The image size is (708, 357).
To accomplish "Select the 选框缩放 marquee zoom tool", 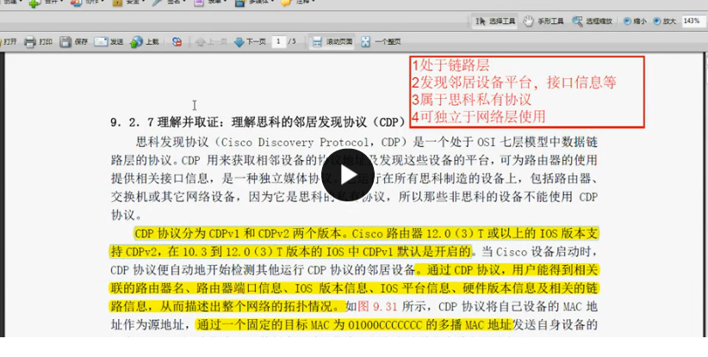I will point(592,22).
